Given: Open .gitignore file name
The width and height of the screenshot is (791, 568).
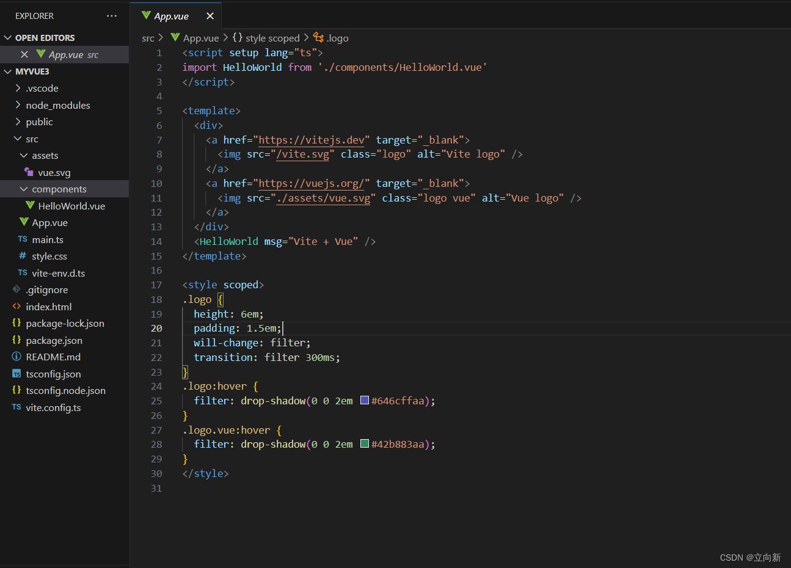Looking at the screenshot, I should click(x=47, y=290).
